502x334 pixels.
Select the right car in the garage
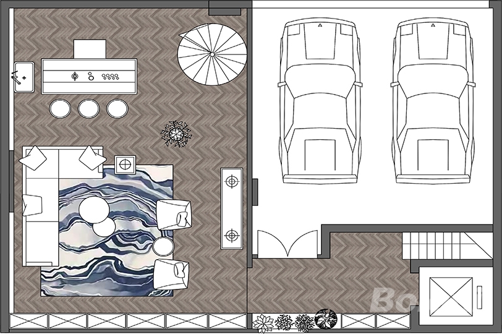[432, 102]
